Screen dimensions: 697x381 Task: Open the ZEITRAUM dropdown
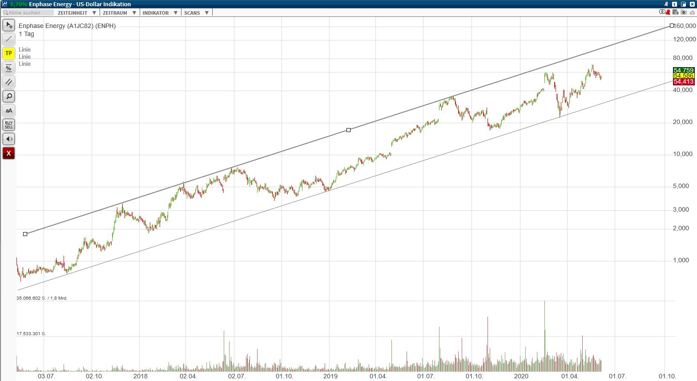(119, 12)
